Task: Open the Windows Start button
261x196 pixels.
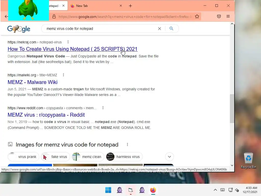Action: pos(108,190)
